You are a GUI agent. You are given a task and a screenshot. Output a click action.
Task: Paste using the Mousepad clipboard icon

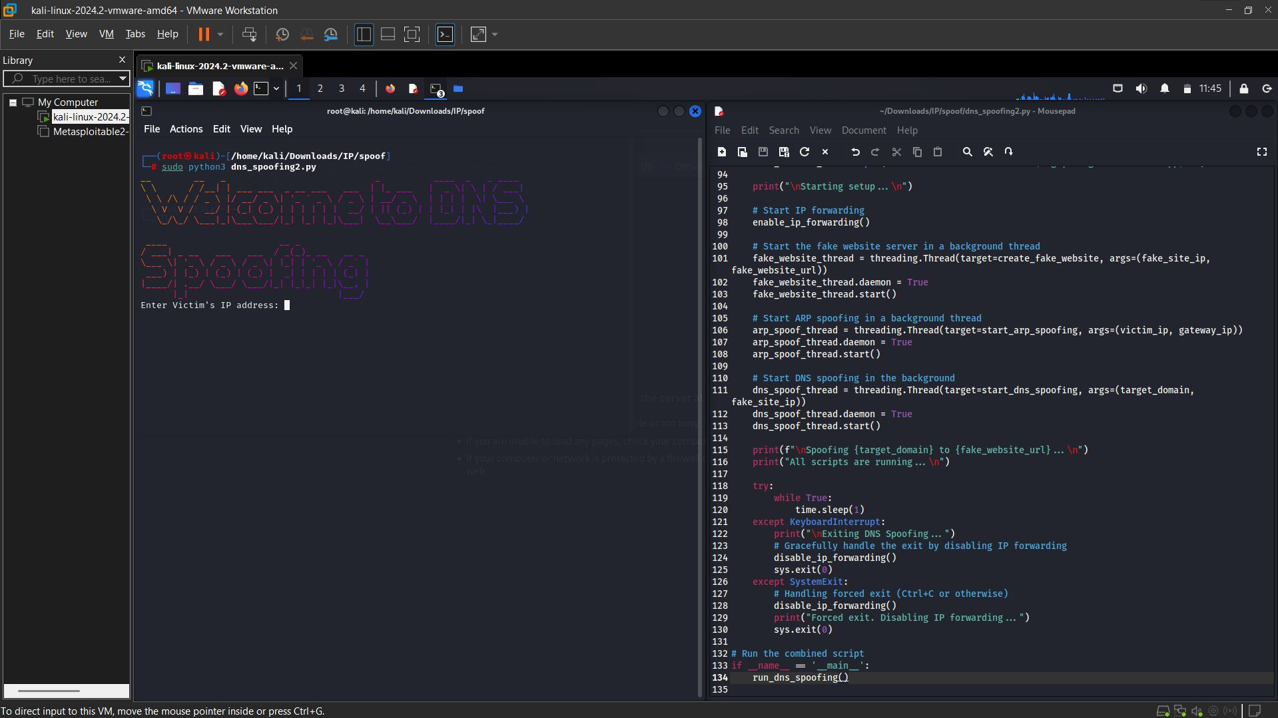938,152
